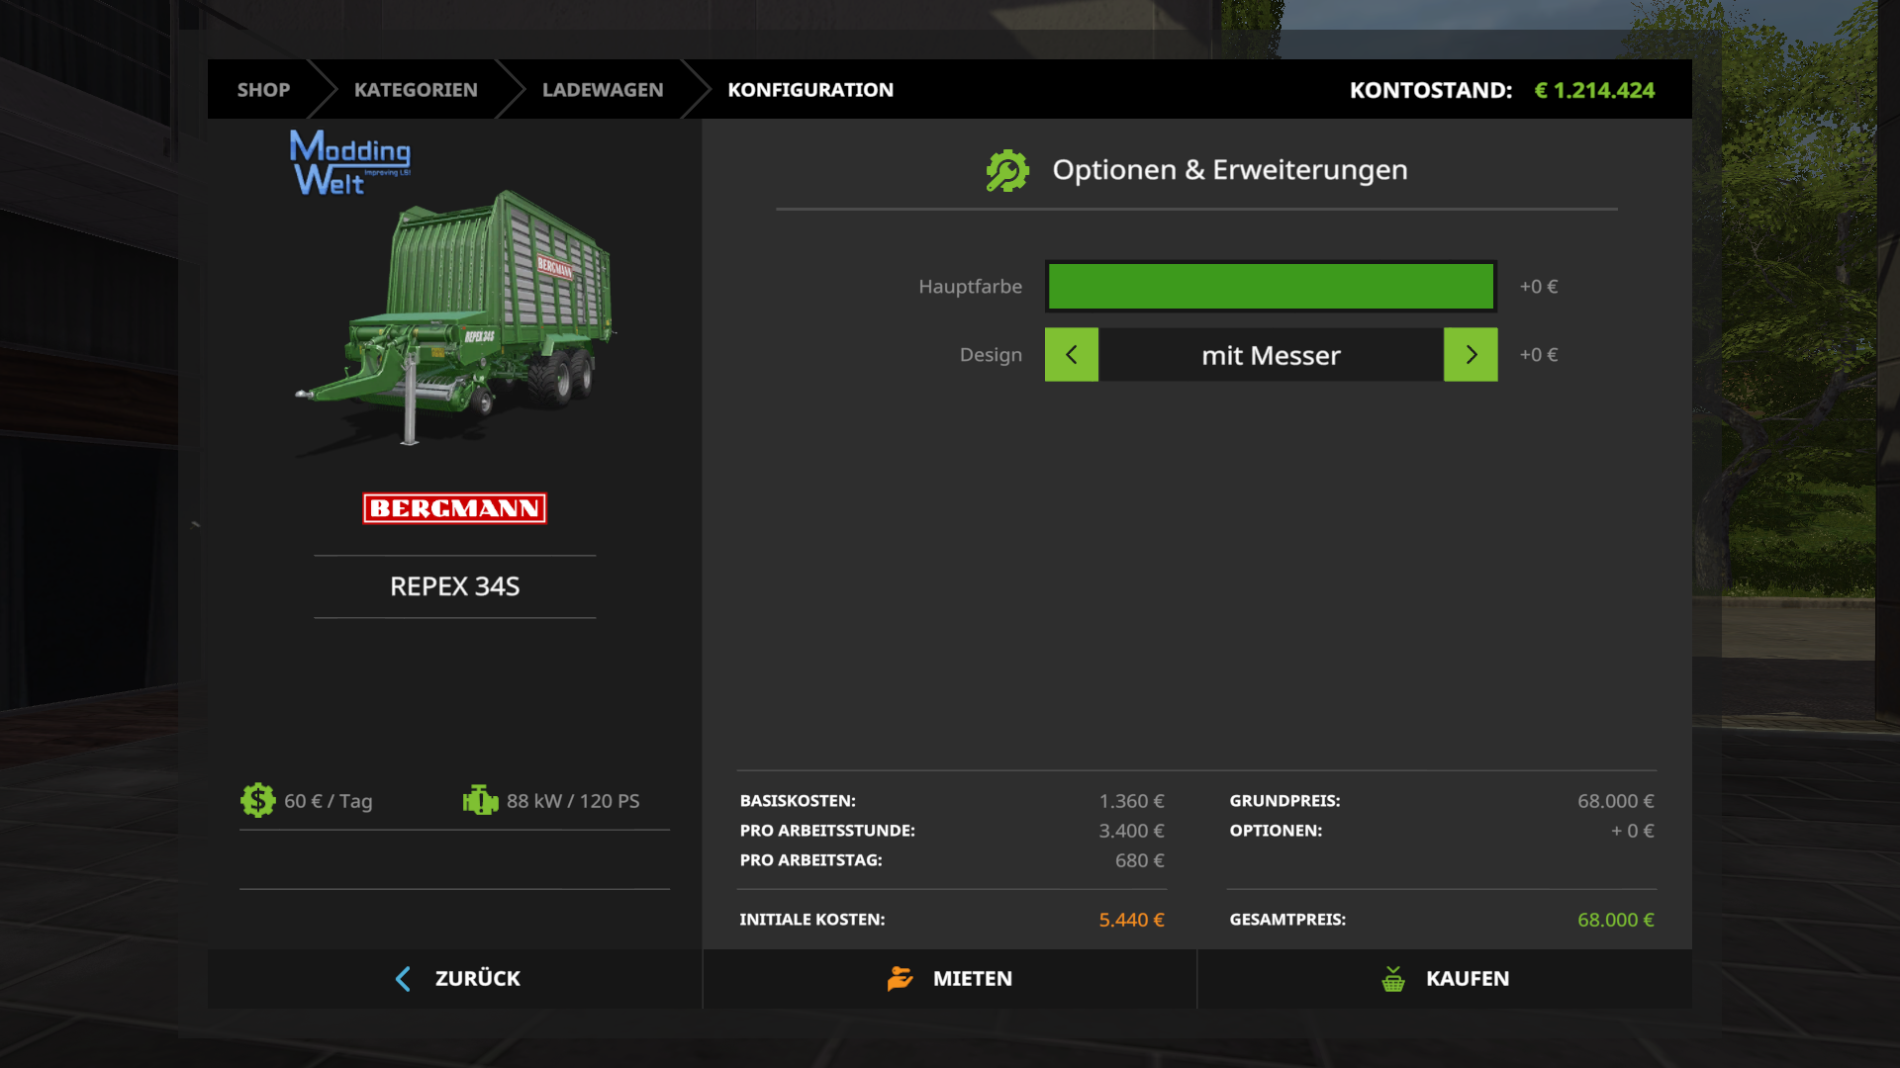Go to the Shop breadcrumb
This screenshot has height=1068, width=1900.
tap(263, 90)
